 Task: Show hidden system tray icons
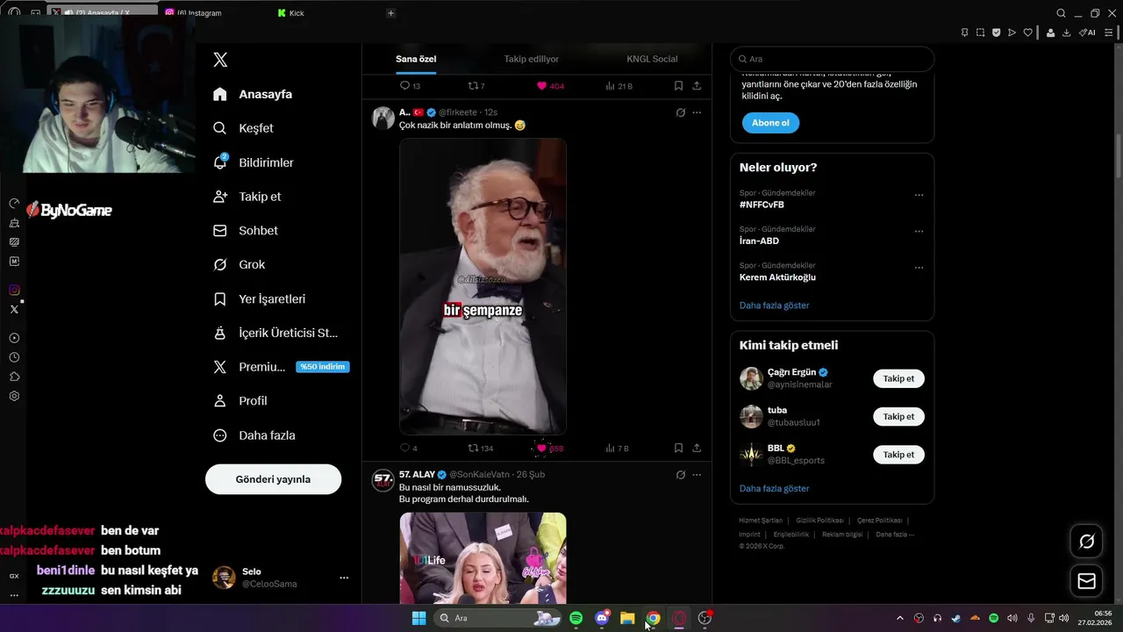tap(899, 618)
